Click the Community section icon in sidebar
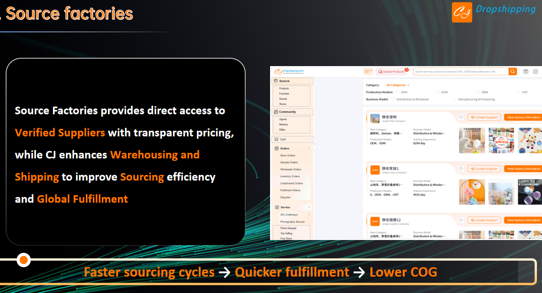This screenshot has width=542, height=293. (276, 112)
